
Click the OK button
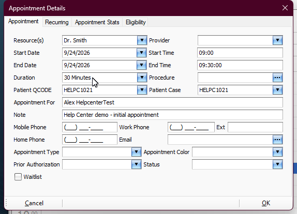coord(266,203)
